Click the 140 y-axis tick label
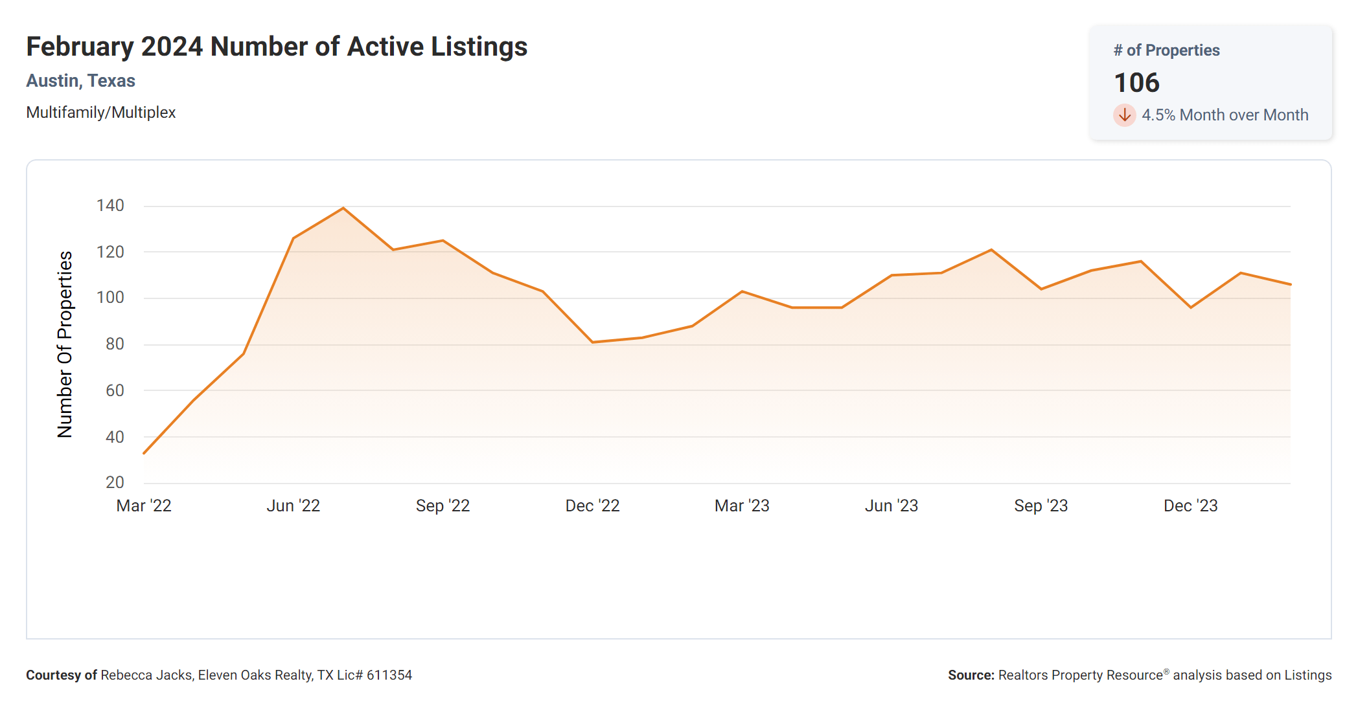The height and width of the screenshot is (712, 1358). [110, 206]
